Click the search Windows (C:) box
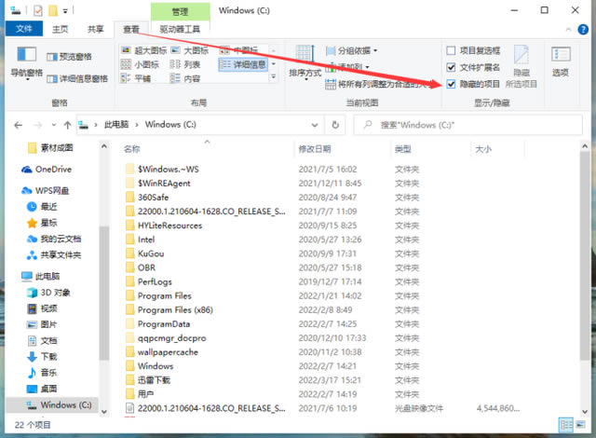 [x=467, y=125]
